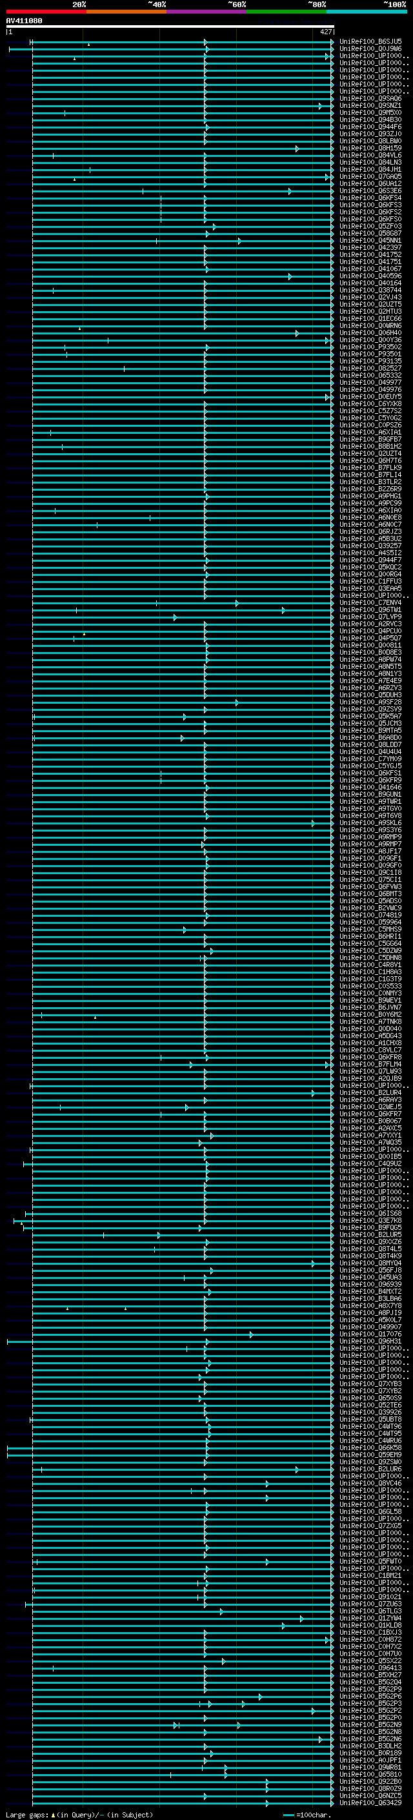Open the UniRef100_C7ENV4 hit
This screenshot has width=413, height=1820.
coord(370,602)
